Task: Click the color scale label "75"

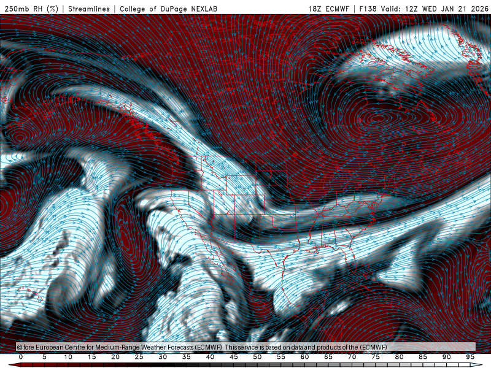Action: (x=376, y=357)
